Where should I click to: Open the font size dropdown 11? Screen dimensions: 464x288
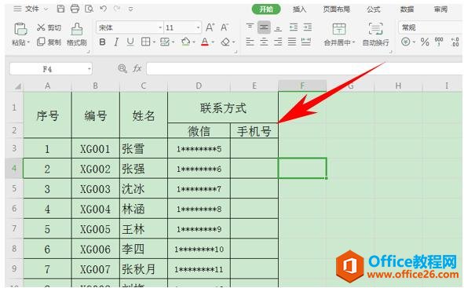pos(198,27)
